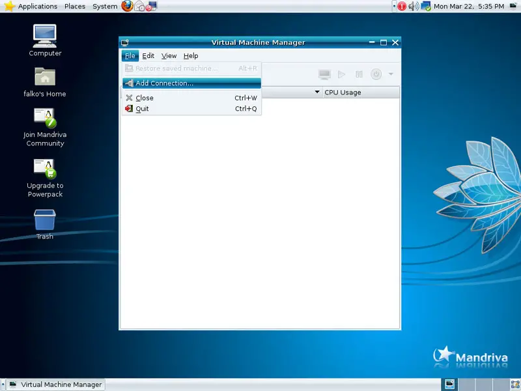Click the red Quit icon in the menu
The height and width of the screenshot is (391, 521).
(x=129, y=109)
